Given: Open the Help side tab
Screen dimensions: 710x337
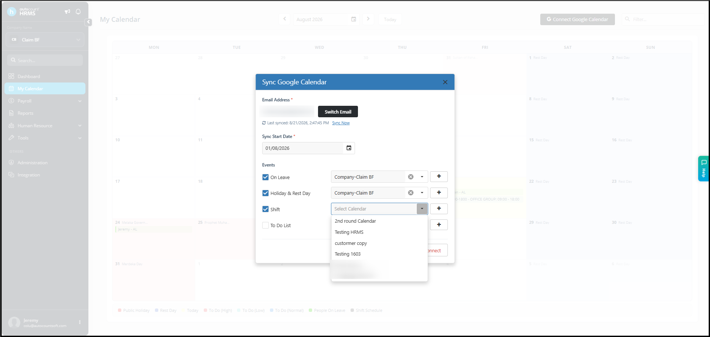Looking at the screenshot, I should pyautogui.click(x=703, y=169).
